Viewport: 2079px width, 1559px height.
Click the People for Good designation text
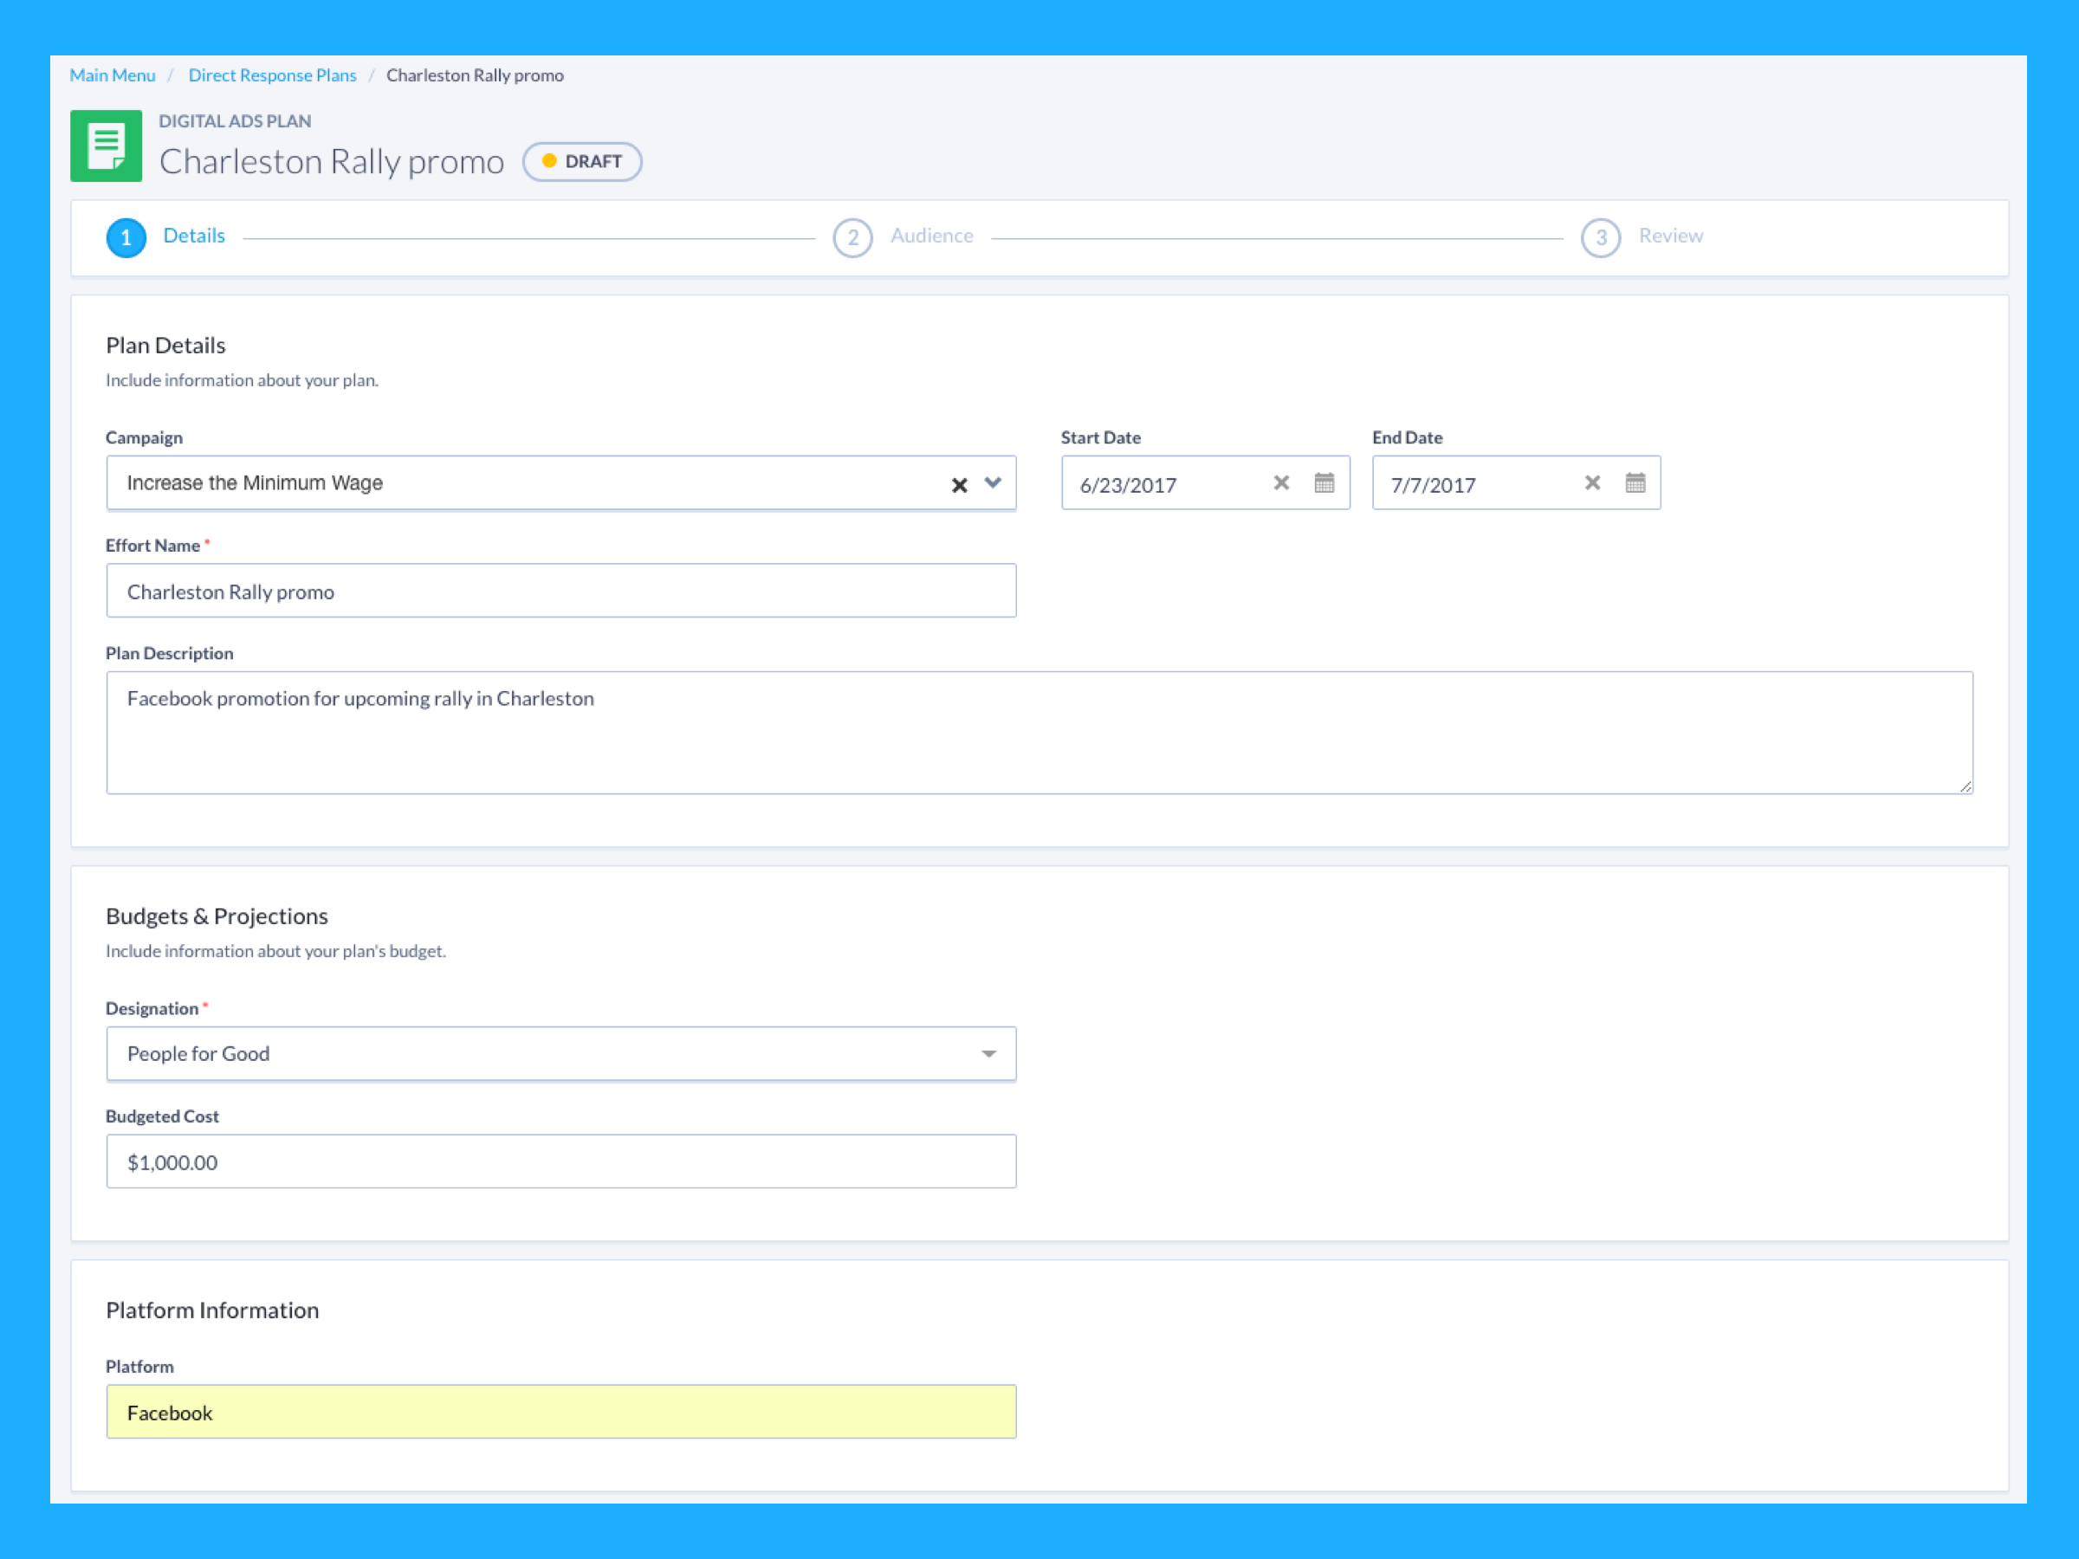(198, 1053)
